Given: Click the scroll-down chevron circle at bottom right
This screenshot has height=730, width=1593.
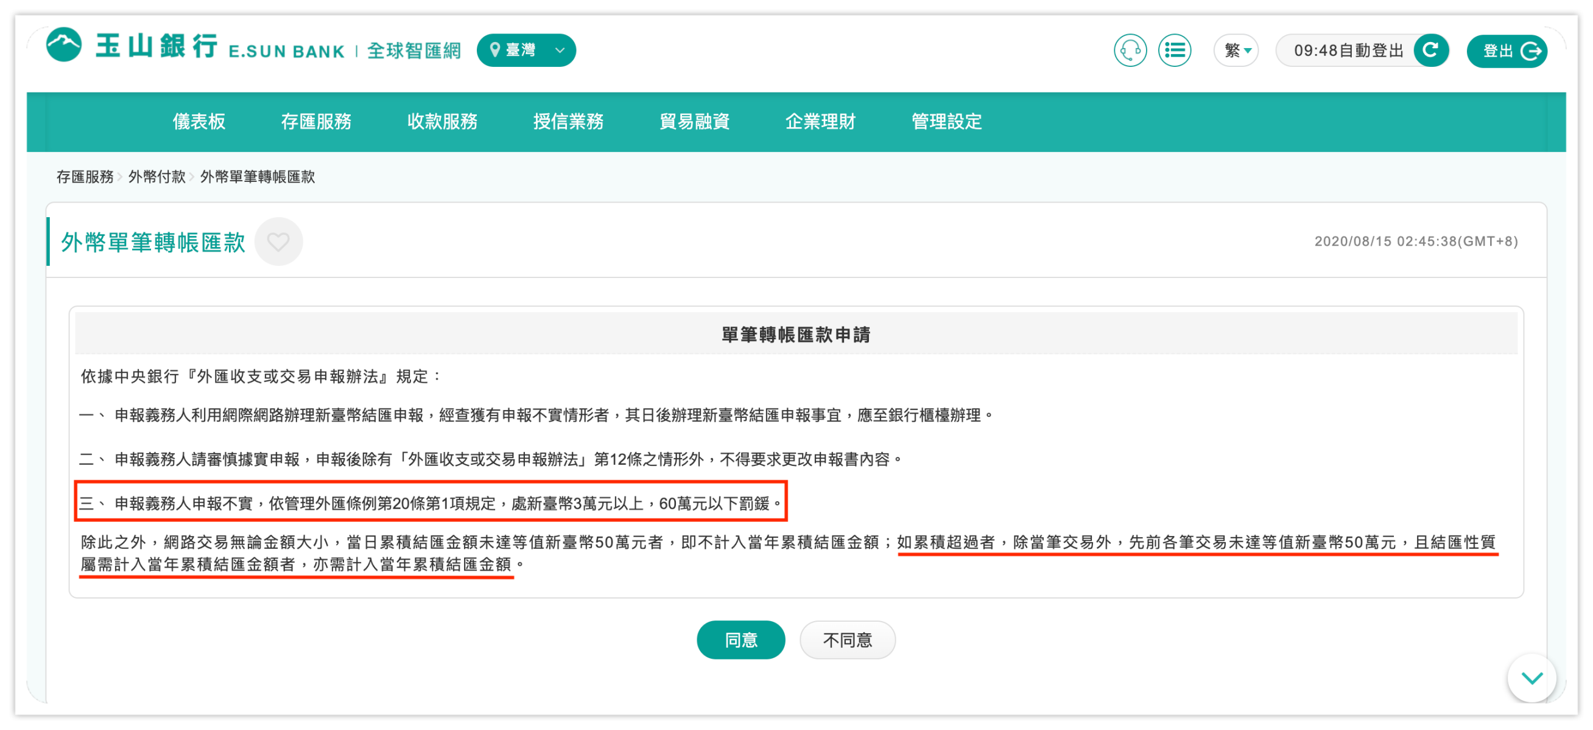Looking at the screenshot, I should click(1531, 680).
